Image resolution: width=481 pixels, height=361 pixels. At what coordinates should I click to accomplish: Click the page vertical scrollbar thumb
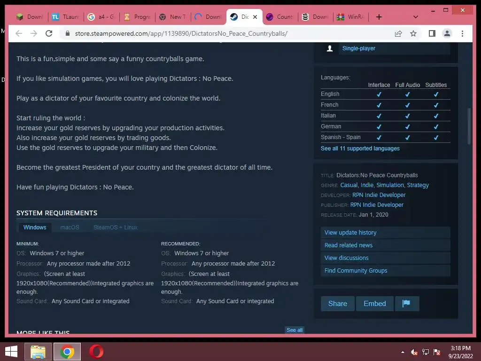point(469,126)
